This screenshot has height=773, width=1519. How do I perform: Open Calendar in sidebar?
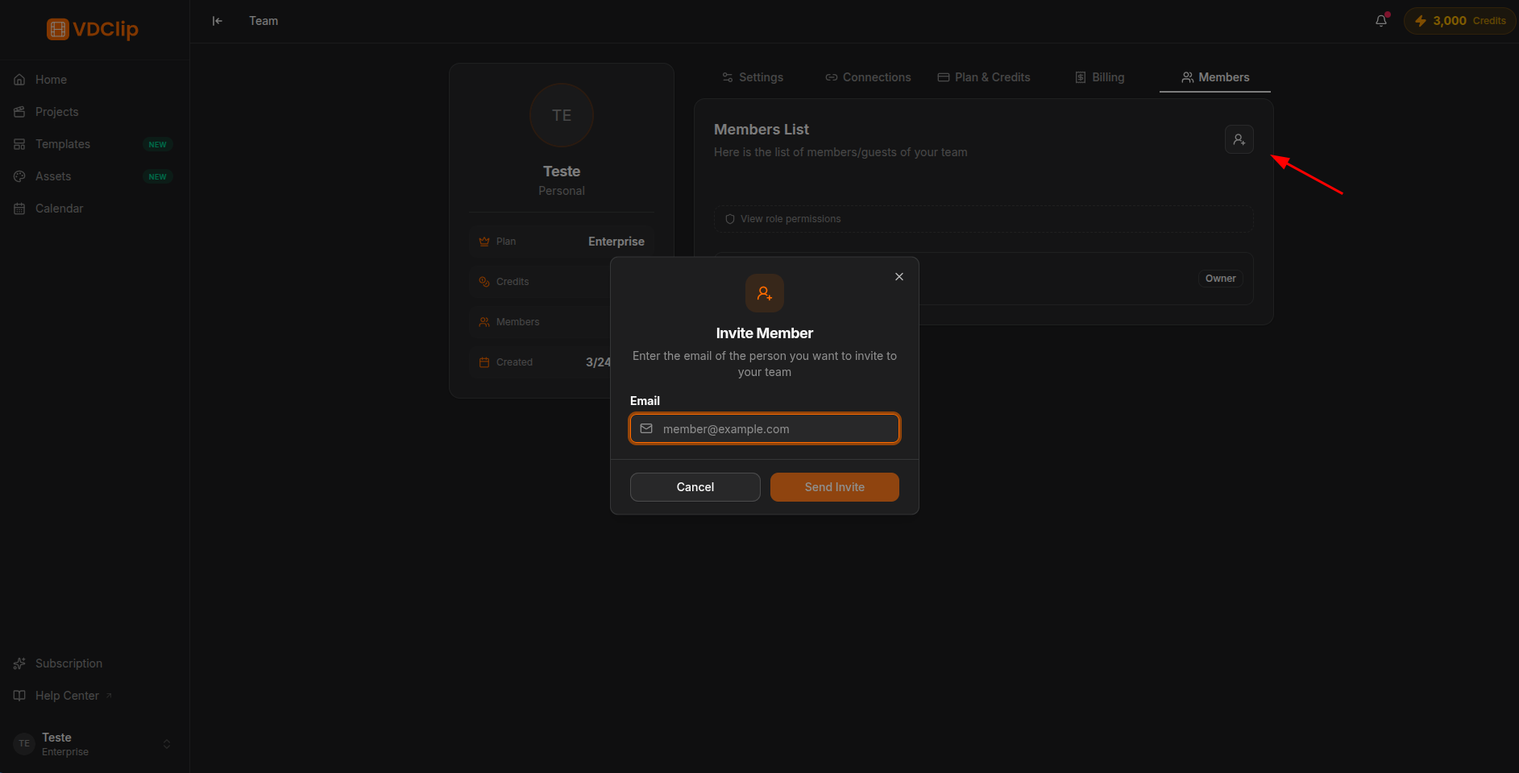tap(94, 209)
